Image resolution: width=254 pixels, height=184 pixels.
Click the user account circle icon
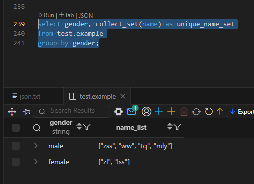(x=146, y=112)
